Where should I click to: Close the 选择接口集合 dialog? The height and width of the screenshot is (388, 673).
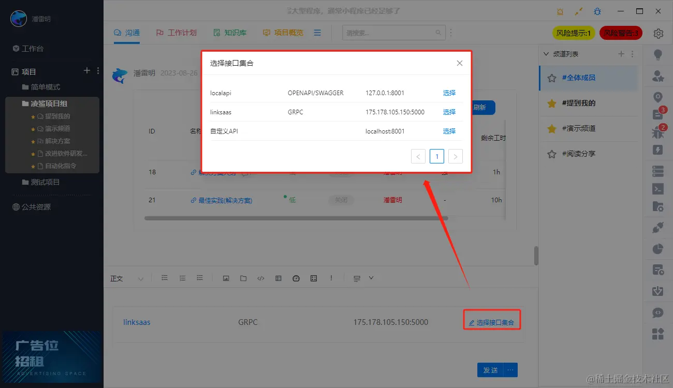coord(459,63)
